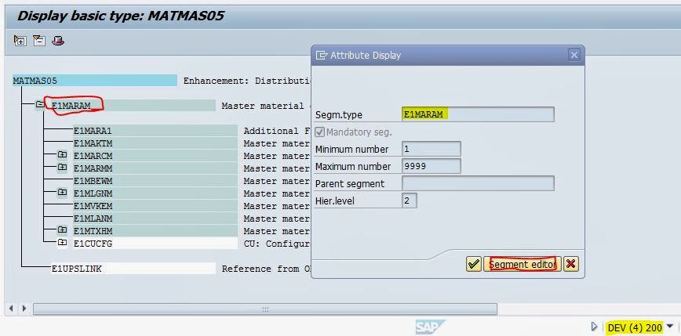Click the horizontal scrollbar thumb
Viewport: 681px width, 336px height.
click(x=265, y=309)
